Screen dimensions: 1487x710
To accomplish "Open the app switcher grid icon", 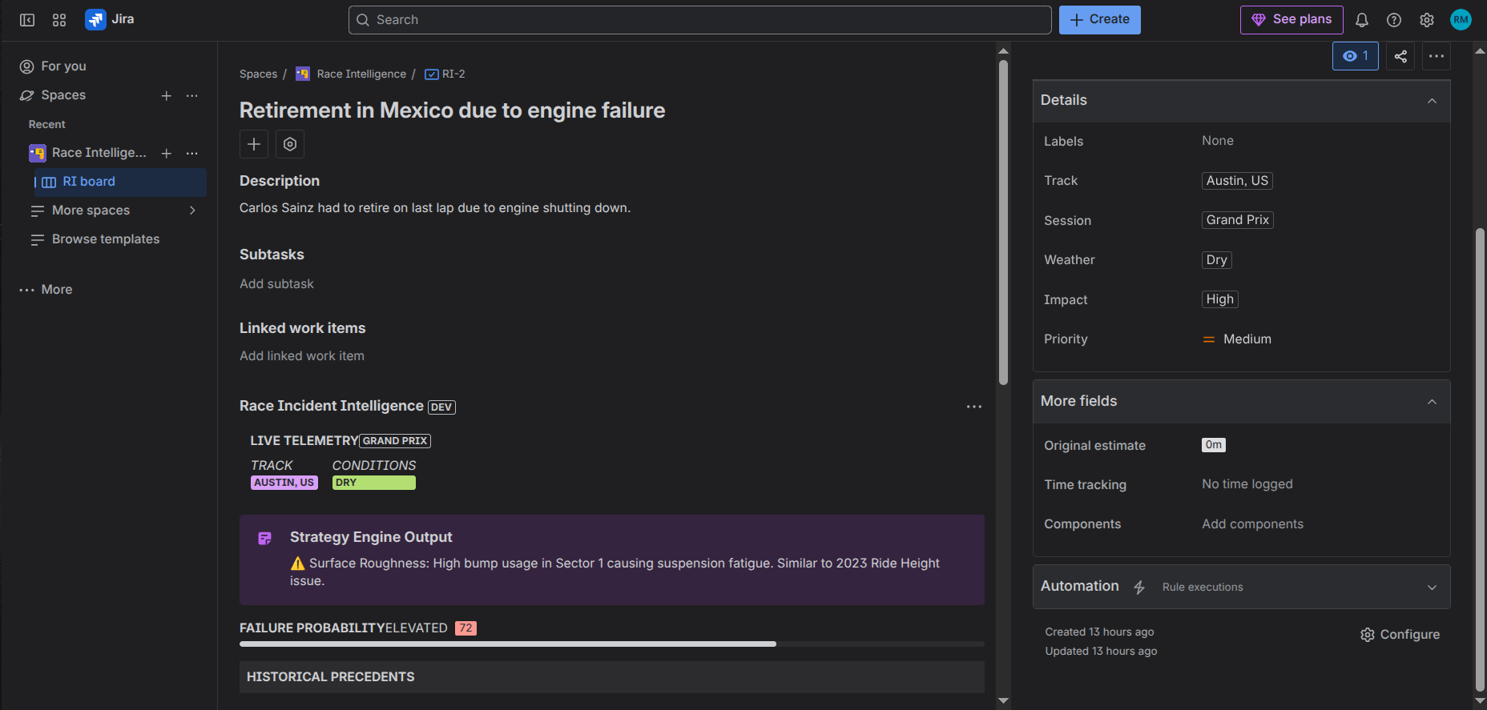I will (59, 20).
